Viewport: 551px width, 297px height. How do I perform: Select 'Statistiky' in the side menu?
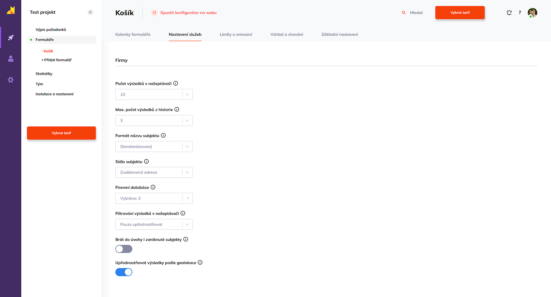click(44, 74)
